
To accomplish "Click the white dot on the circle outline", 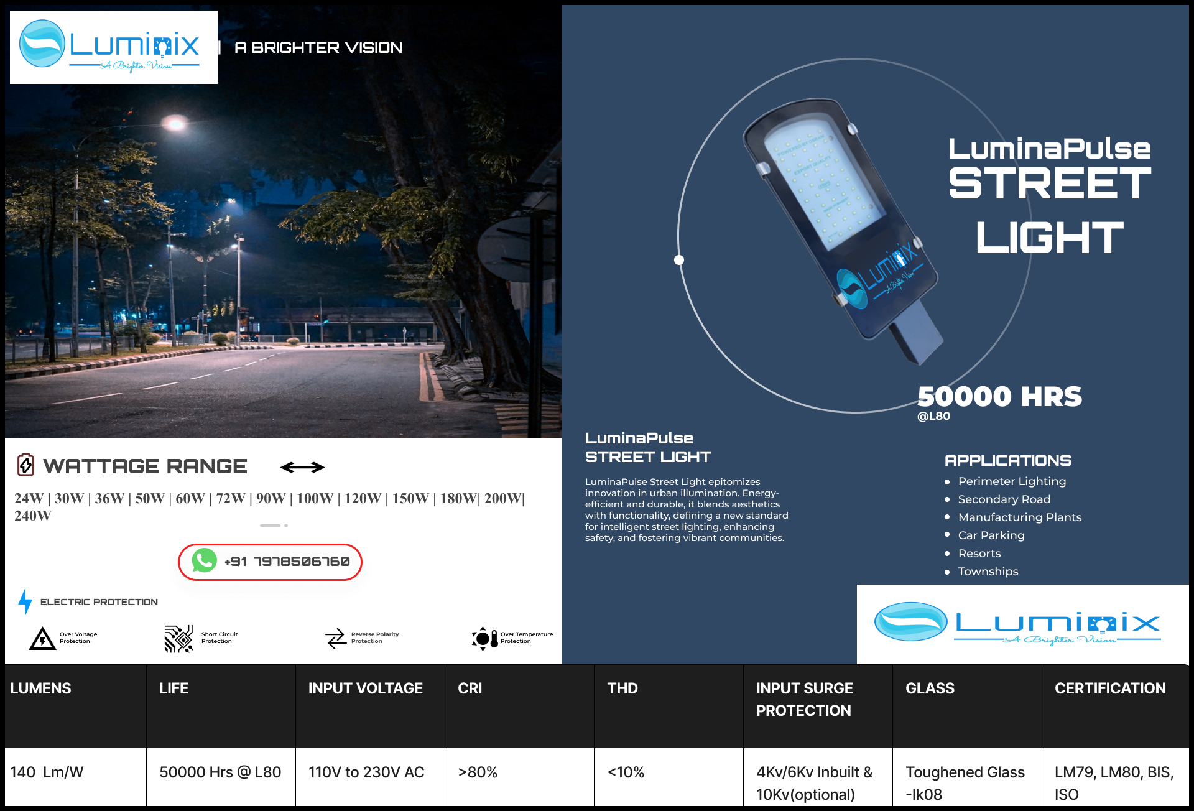I will pyautogui.click(x=679, y=260).
